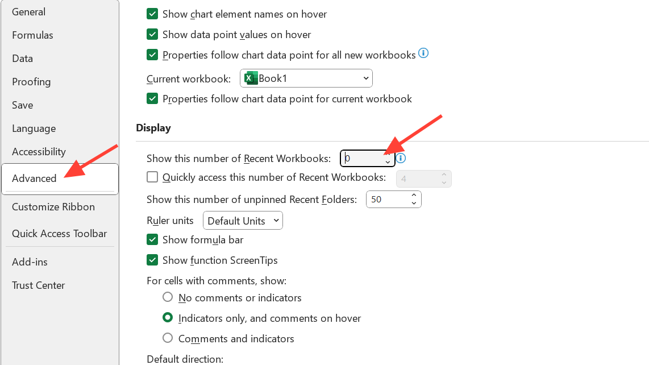Click the Excel icon in Current workbook box
This screenshot has height=365, width=649.
[x=251, y=78]
